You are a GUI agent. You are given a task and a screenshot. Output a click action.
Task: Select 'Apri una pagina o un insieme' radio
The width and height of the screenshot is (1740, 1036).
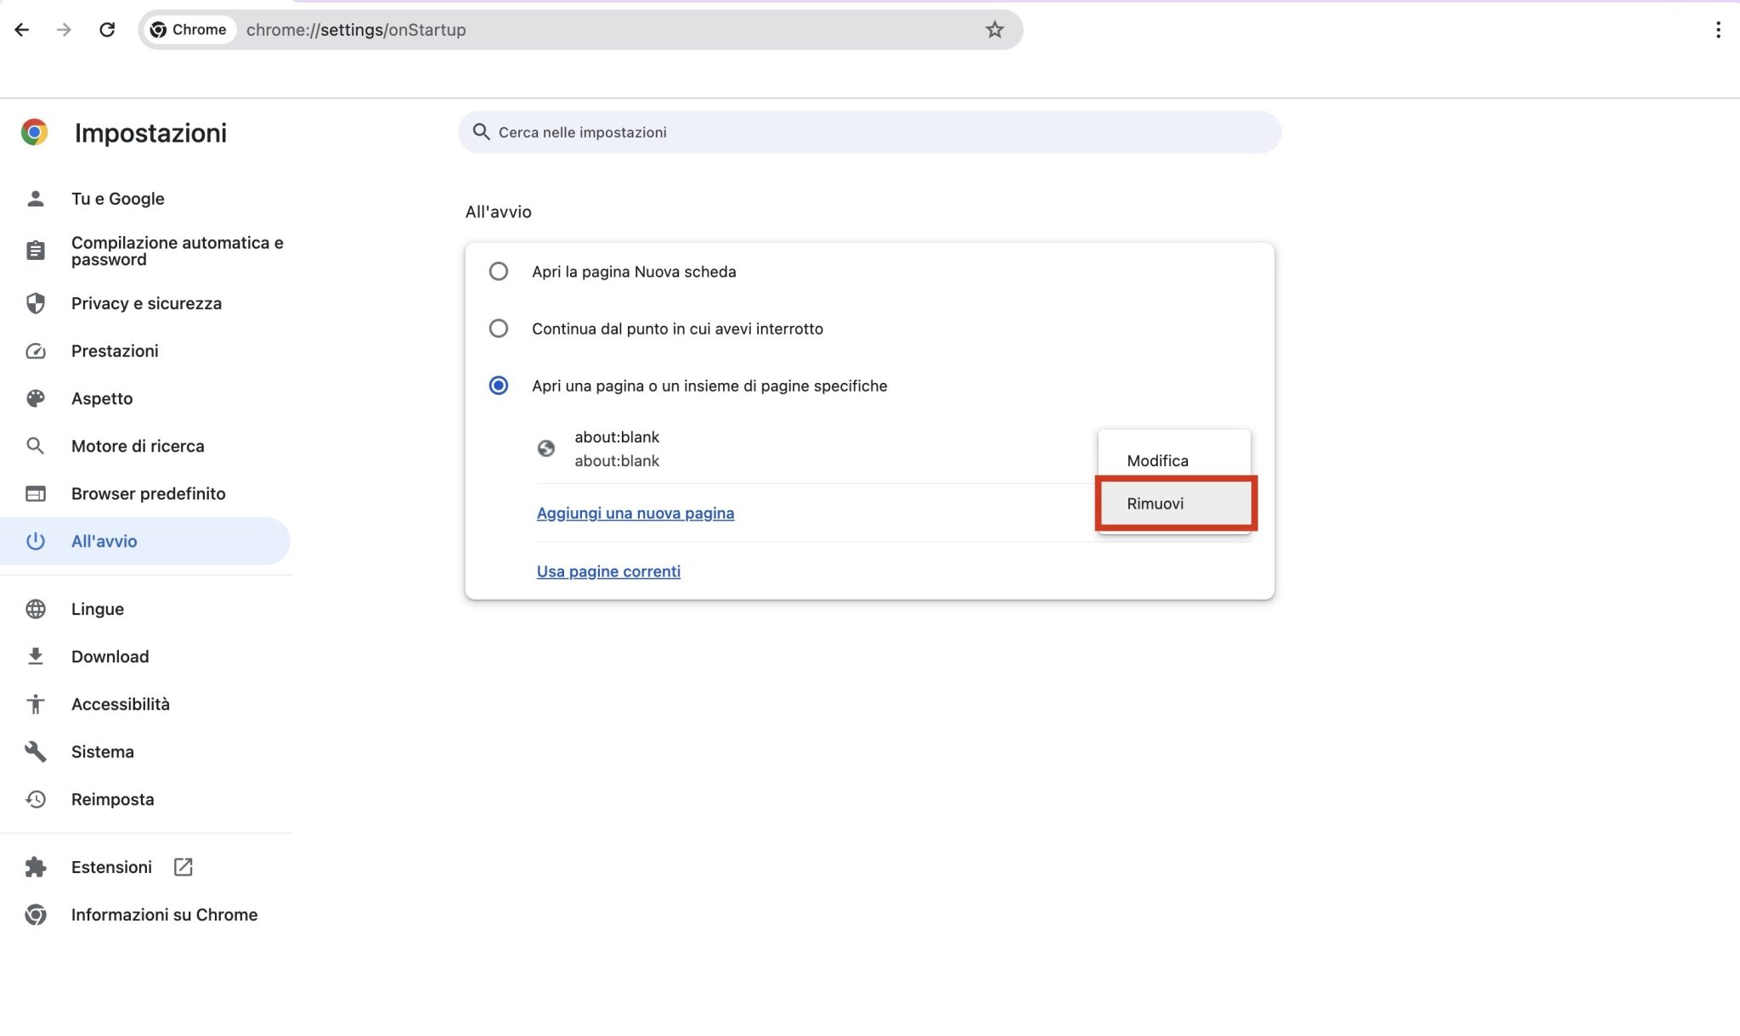(x=499, y=386)
